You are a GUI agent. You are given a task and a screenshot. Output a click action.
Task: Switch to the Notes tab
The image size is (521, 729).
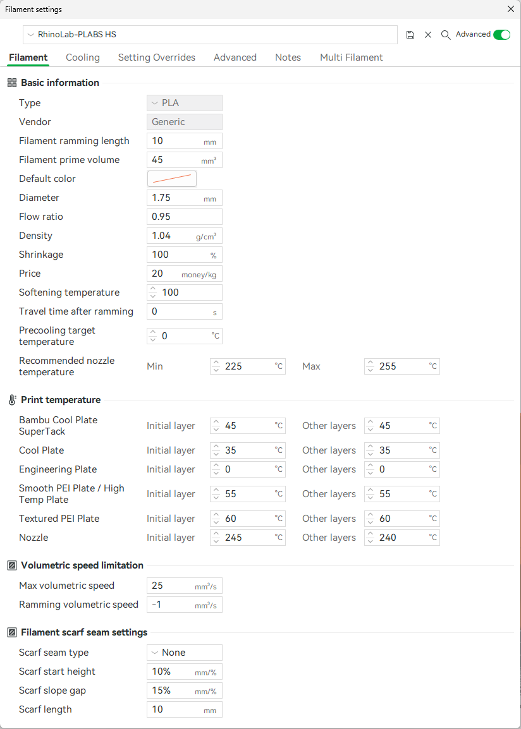[288, 57]
